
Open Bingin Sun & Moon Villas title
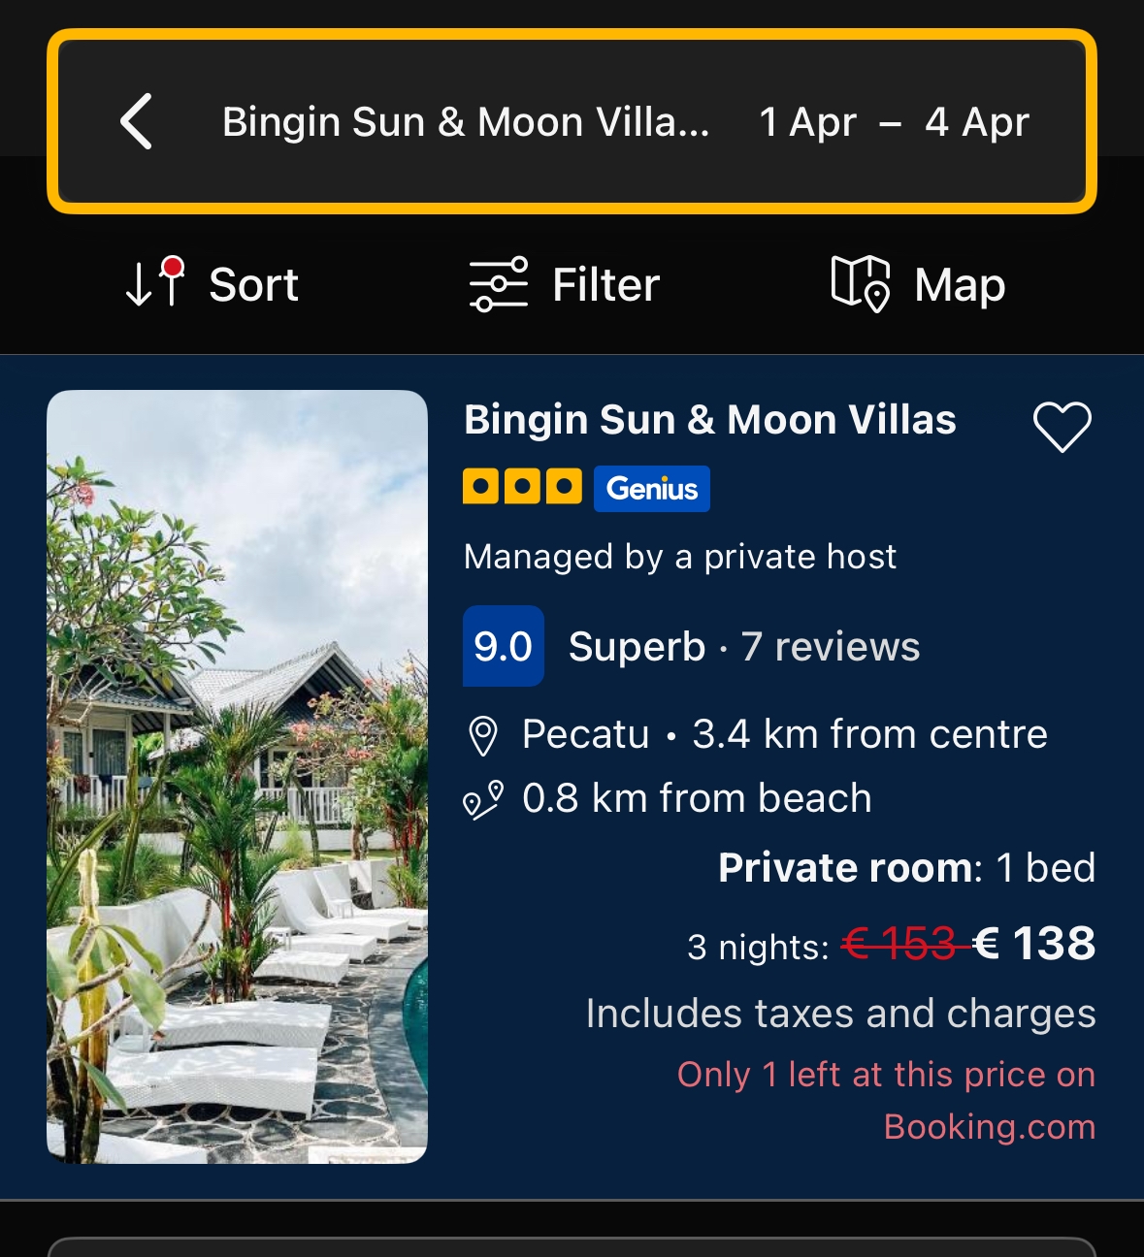tap(709, 420)
